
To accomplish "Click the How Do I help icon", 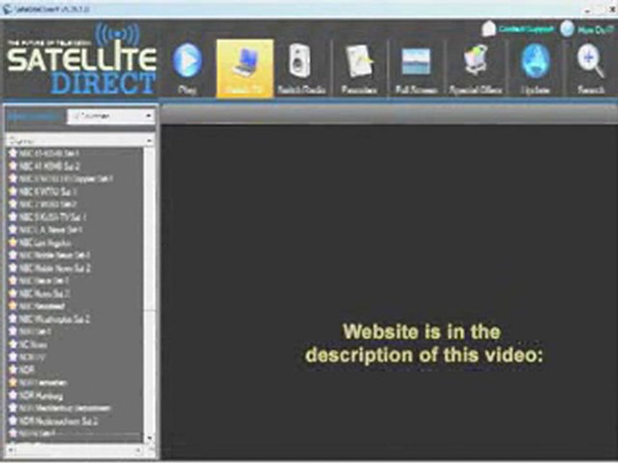I will pos(567,29).
